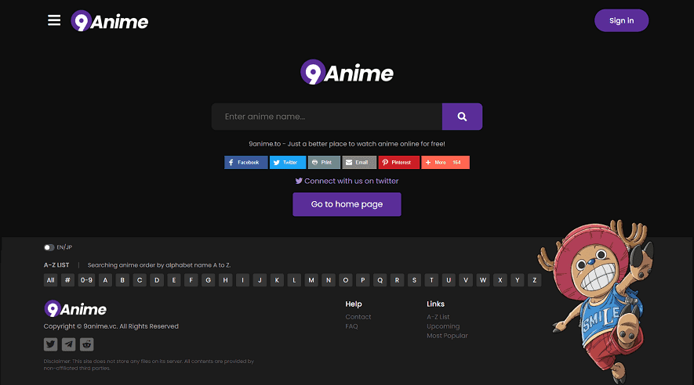694x385 pixels.
Task: Select letter O in the A-Z list
Action: coord(346,280)
